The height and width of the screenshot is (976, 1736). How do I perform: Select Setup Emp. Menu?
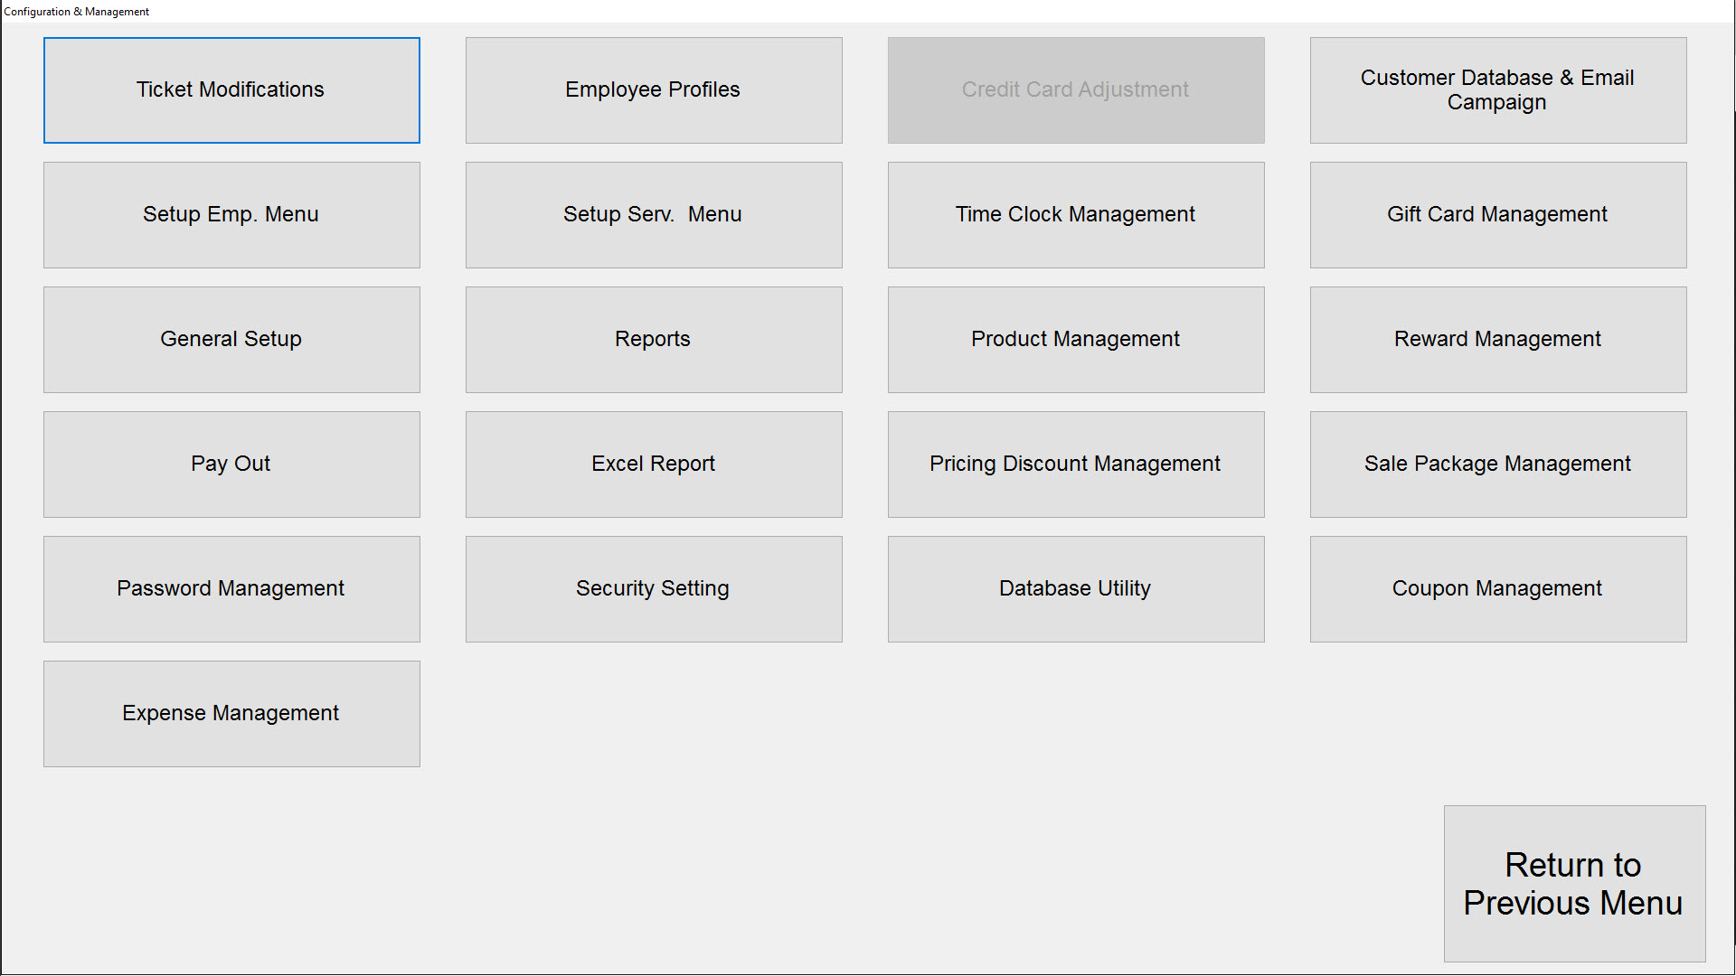[x=231, y=215]
